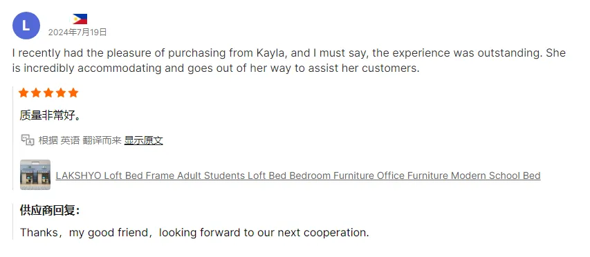Click the Philippines flag icon
590x257 pixels.
pyautogui.click(x=80, y=19)
